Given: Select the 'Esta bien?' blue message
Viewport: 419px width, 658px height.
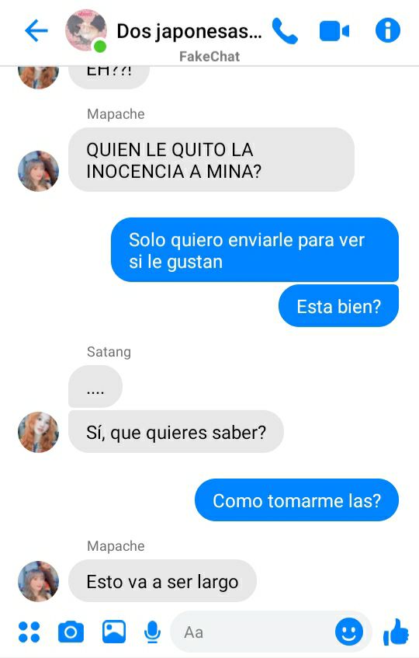Looking at the screenshot, I should click(338, 306).
